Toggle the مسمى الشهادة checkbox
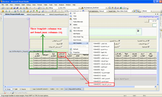162x97 pixels. point(62,47)
